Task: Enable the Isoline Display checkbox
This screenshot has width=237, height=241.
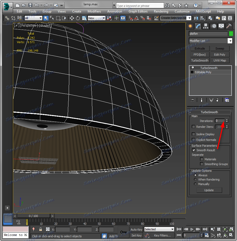Action: pyautogui.click(x=194, y=134)
